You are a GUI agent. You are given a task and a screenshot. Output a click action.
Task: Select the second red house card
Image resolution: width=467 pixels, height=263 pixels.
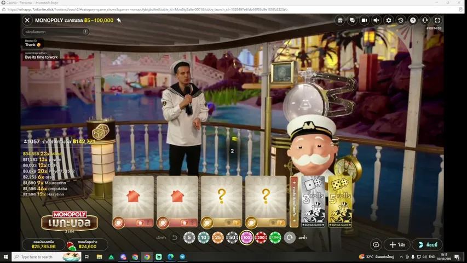[x=177, y=197]
